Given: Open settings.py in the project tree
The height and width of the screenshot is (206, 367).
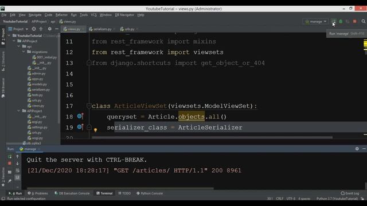Looking at the screenshot, I should pyautogui.click(x=37, y=127).
